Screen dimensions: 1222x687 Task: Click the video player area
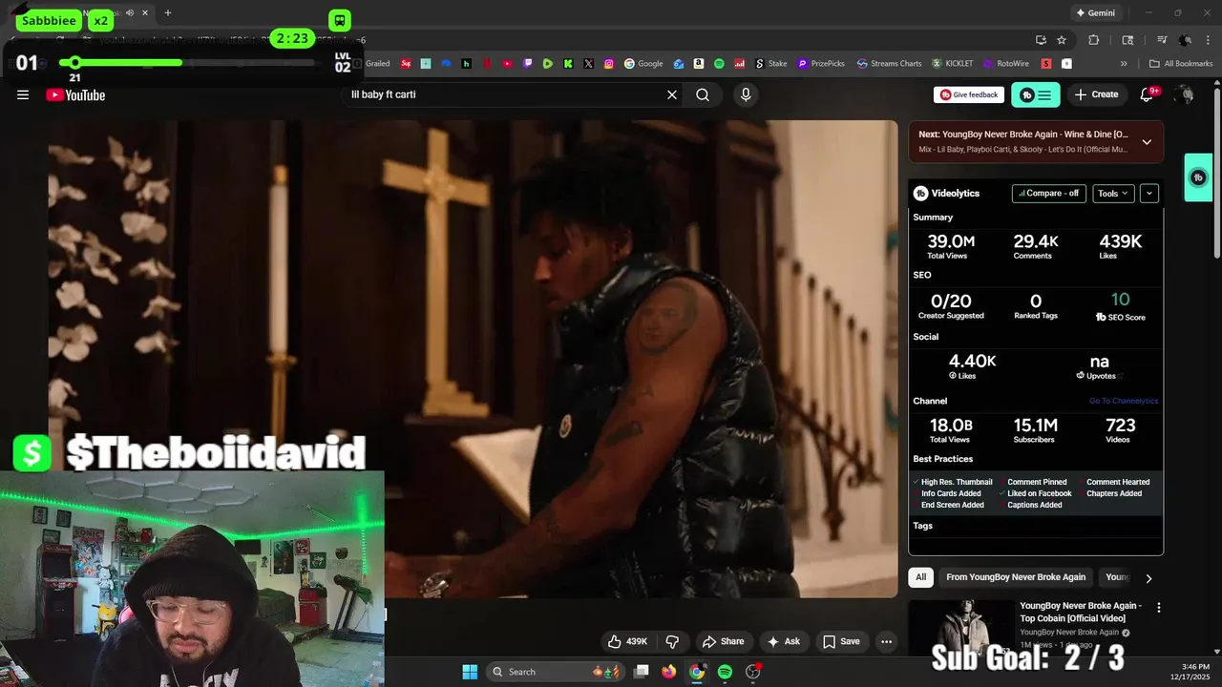click(473, 359)
